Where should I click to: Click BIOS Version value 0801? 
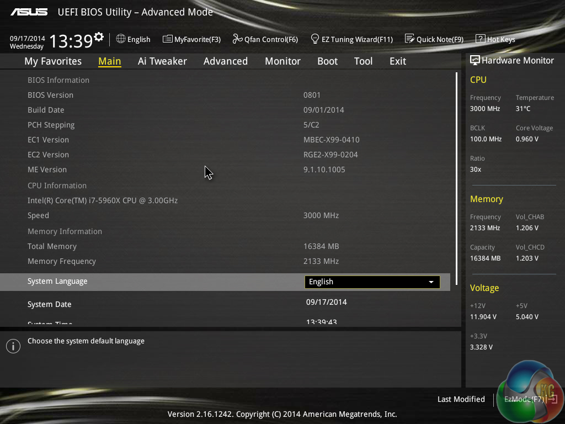pos(312,95)
